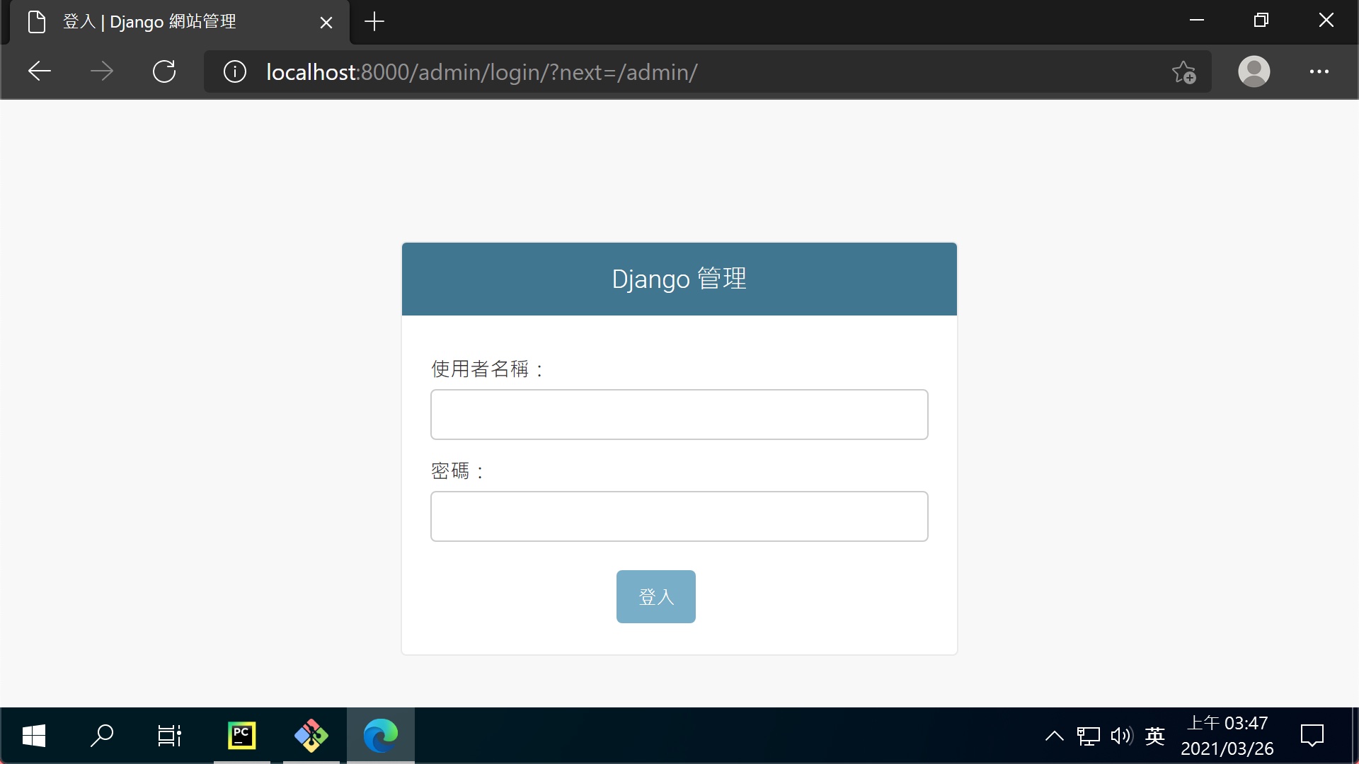Click the browser back arrow
1359x764 pixels.
click(x=40, y=71)
